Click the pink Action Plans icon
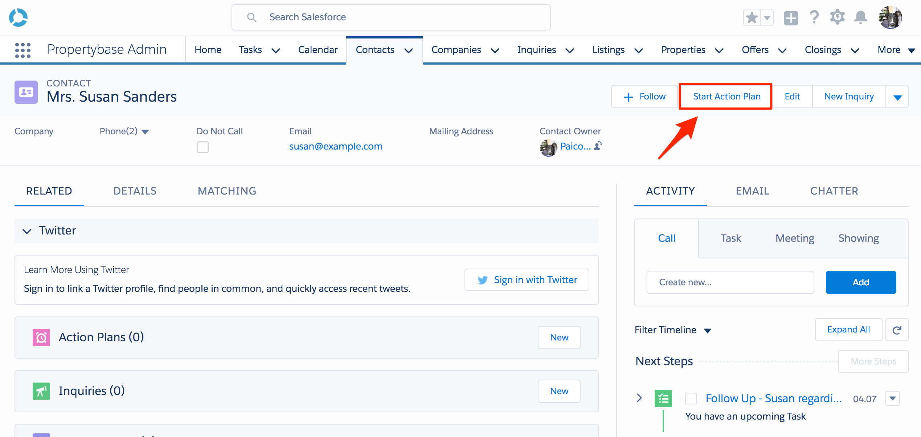The height and width of the screenshot is (437, 921). [41, 338]
